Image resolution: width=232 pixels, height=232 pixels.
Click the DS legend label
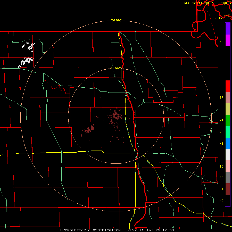pyautogui.click(x=221, y=155)
